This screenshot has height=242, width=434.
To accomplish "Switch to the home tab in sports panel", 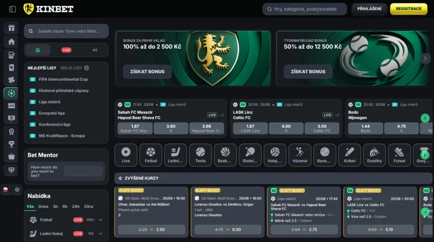I will tap(37, 50).
